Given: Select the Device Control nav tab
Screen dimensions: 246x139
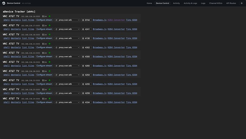Looking at the screenshot, I should point(162,3).
